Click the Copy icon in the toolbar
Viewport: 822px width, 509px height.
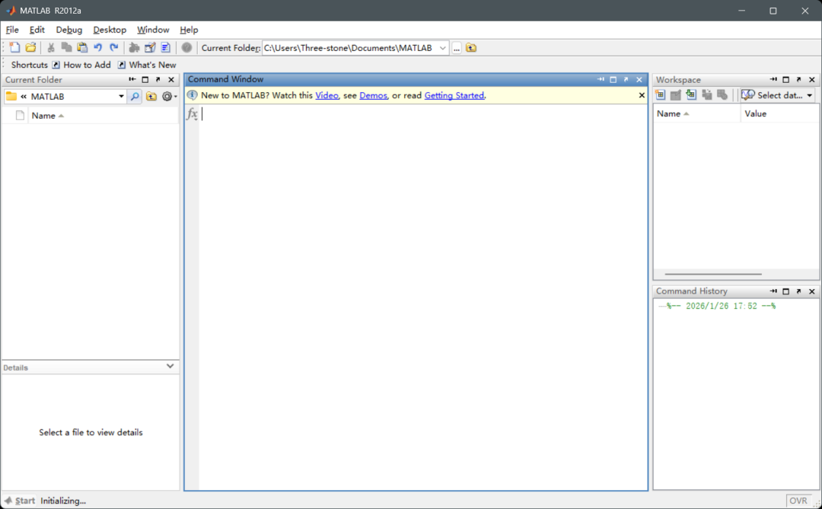tap(66, 48)
